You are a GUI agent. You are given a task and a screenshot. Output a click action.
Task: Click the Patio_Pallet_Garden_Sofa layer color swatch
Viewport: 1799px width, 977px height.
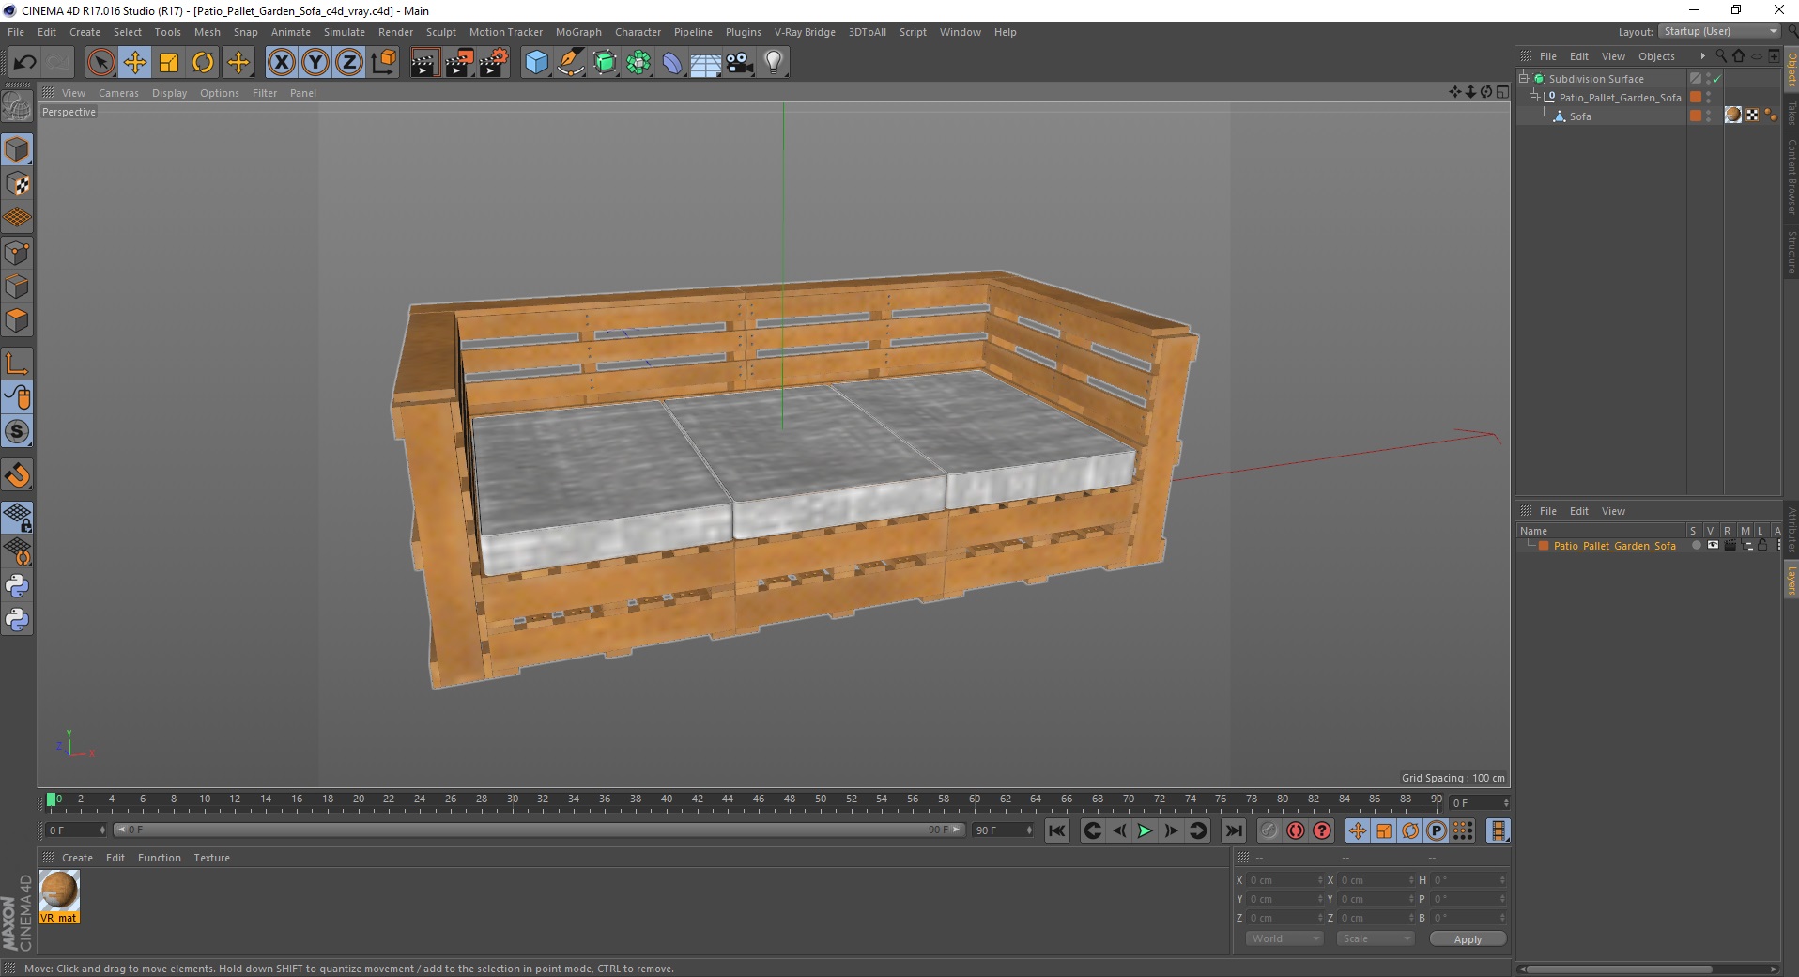tap(1544, 546)
